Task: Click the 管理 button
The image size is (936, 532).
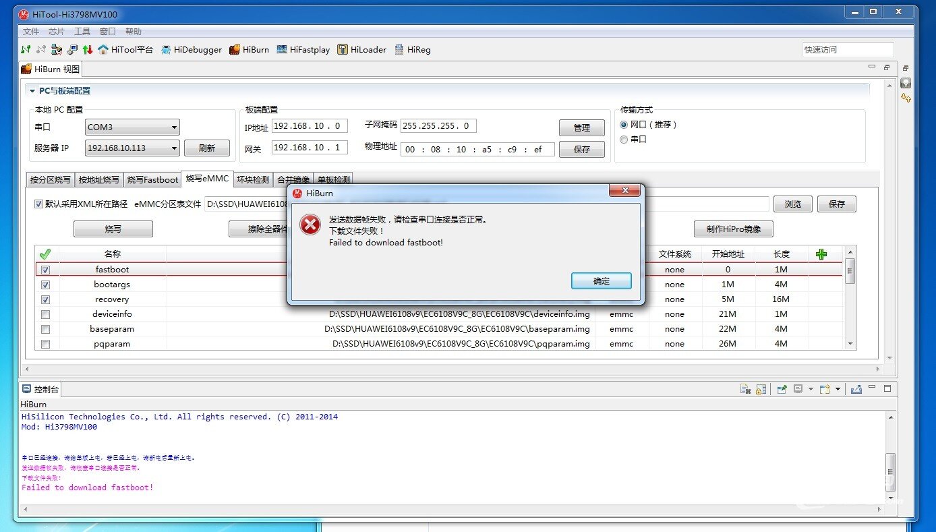Action: pyautogui.click(x=582, y=127)
